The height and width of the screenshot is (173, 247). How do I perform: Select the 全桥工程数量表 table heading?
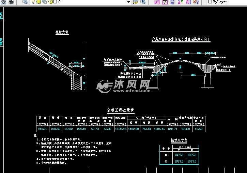121,110
